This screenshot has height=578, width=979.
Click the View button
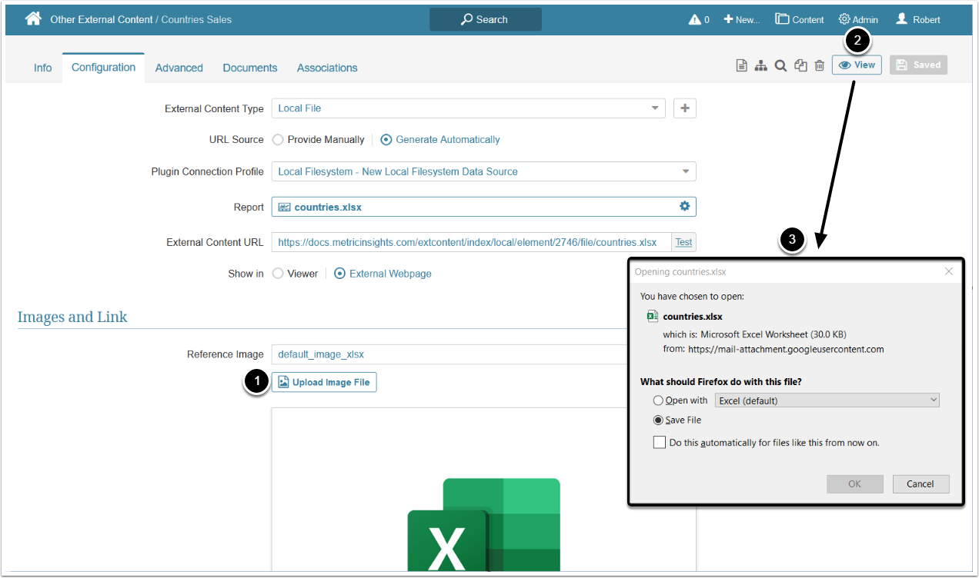point(857,65)
